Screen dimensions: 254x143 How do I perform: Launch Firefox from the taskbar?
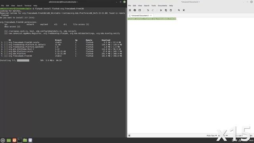tap(14, 140)
